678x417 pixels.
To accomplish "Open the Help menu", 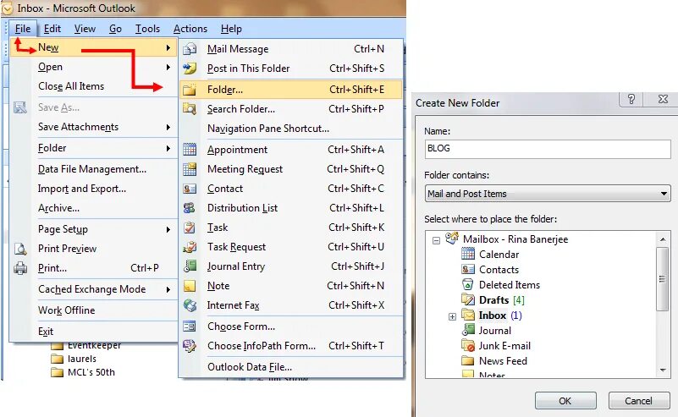I will click(231, 29).
